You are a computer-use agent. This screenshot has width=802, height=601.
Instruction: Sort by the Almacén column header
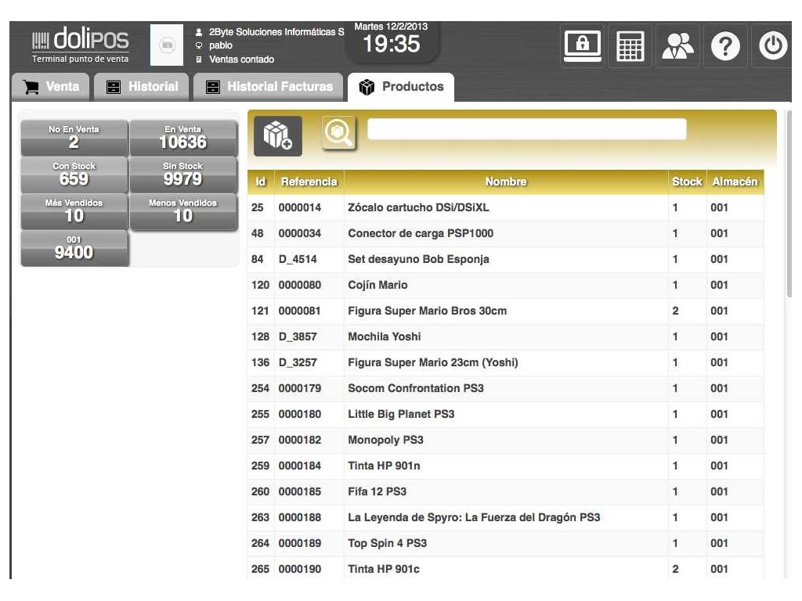[735, 182]
